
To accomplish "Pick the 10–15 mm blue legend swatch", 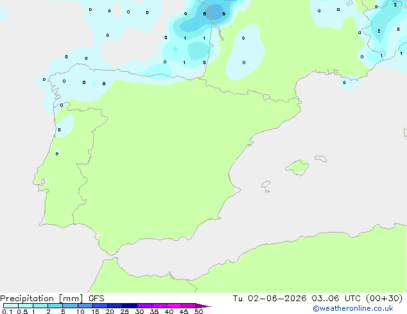I will pos(85,306).
